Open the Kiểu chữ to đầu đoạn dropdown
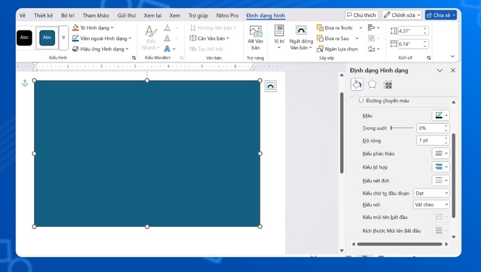 [431, 194]
